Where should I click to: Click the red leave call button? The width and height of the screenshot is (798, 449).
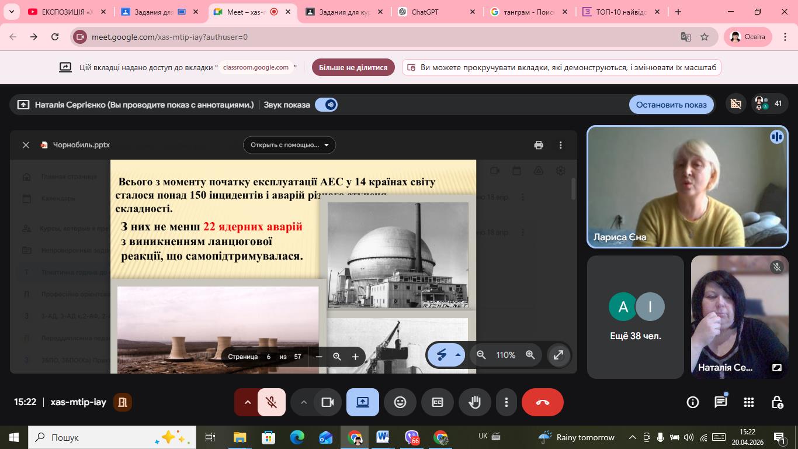pos(542,402)
